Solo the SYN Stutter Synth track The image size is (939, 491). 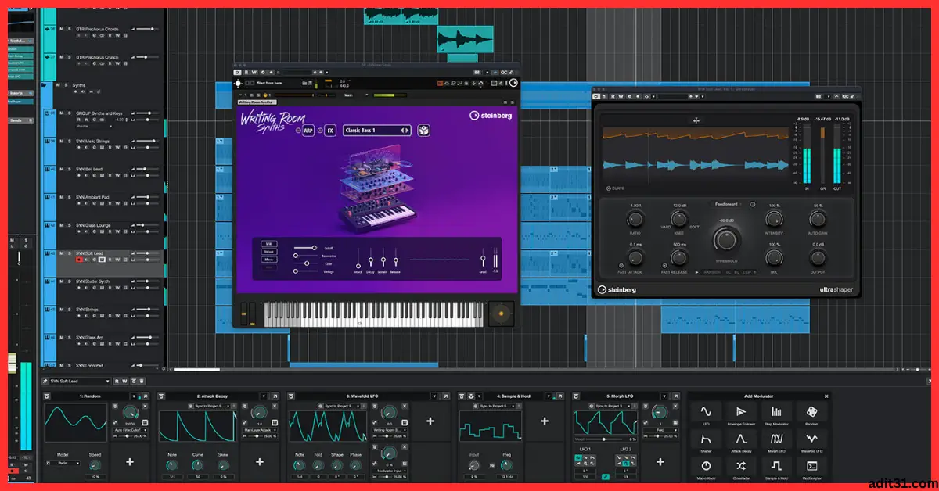69,281
